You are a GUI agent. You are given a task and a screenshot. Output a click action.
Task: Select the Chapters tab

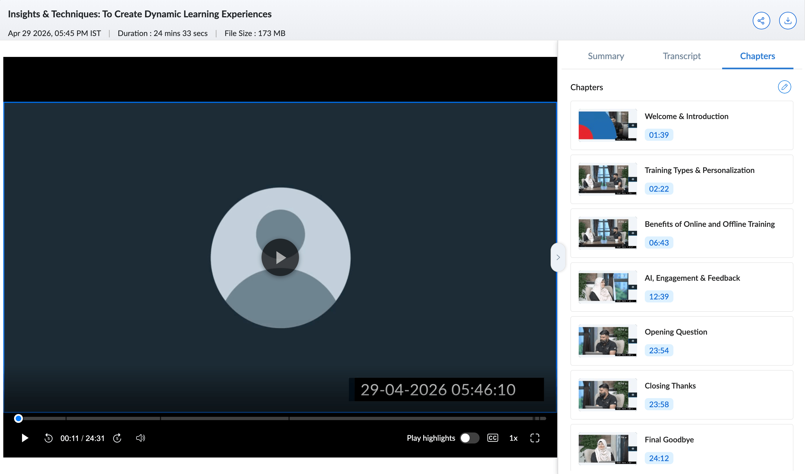(x=757, y=56)
